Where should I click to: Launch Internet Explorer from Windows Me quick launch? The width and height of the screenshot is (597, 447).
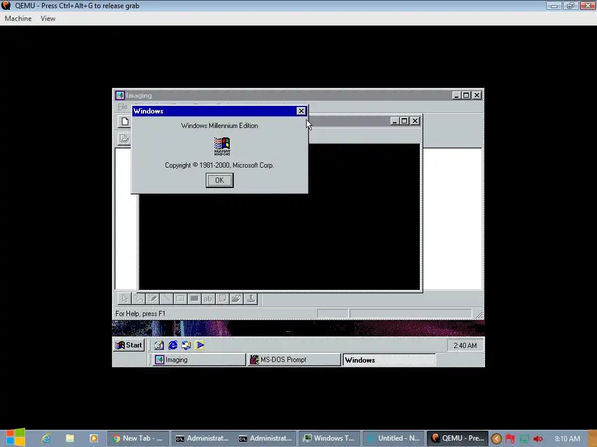[x=173, y=345]
